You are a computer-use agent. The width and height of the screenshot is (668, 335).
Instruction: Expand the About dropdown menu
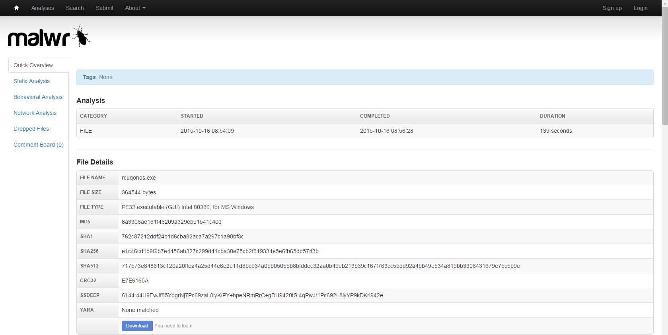pyautogui.click(x=135, y=8)
